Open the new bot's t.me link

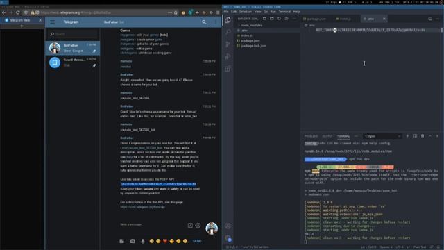tap(142, 148)
